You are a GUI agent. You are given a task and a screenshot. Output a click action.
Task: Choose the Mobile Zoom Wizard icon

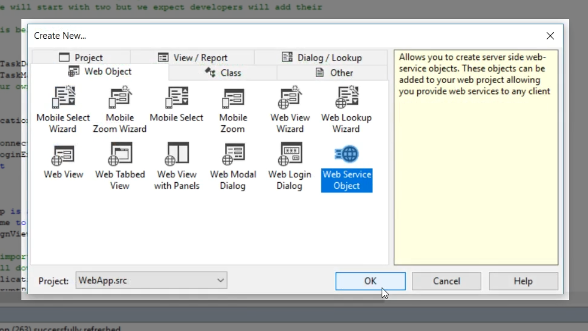[x=120, y=97]
